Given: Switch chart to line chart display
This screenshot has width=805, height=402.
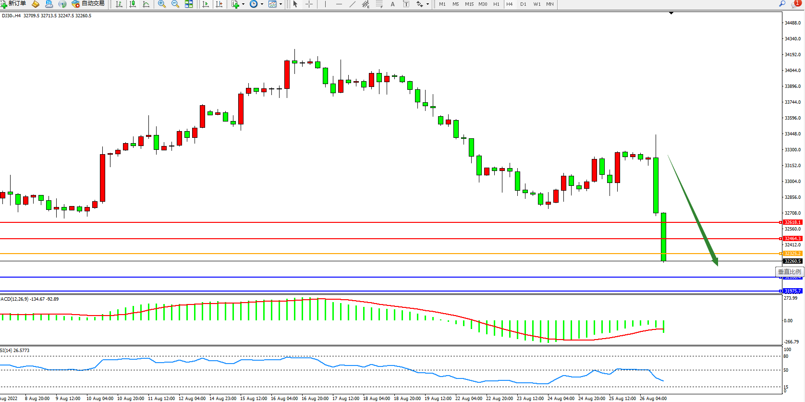Looking at the screenshot, I should [146, 4].
